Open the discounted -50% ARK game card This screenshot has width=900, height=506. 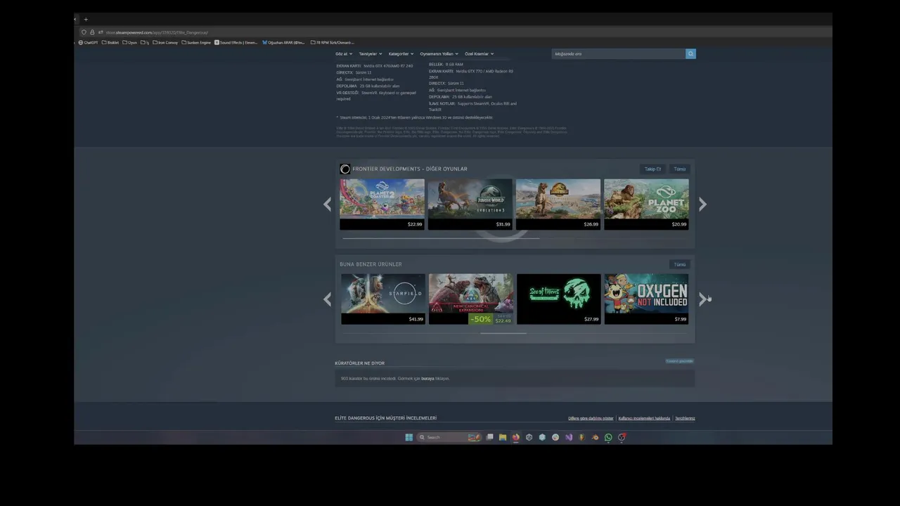(x=471, y=299)
